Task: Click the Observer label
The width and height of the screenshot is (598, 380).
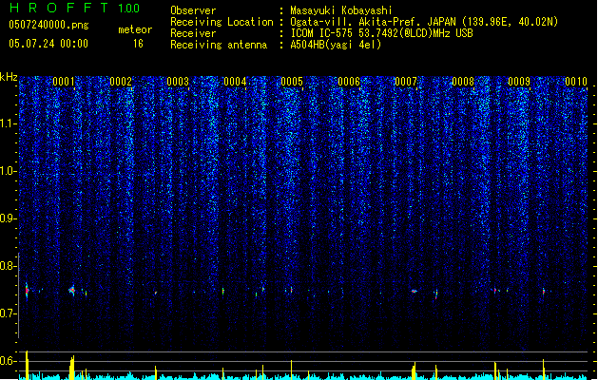Action: 193,10
